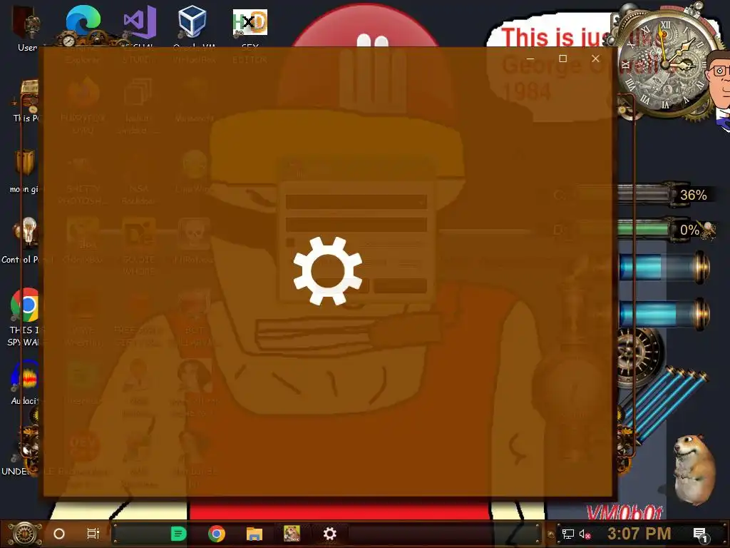Click the 0% green meter reading
Screen dimensions: 730x548
tap(689, 230)
